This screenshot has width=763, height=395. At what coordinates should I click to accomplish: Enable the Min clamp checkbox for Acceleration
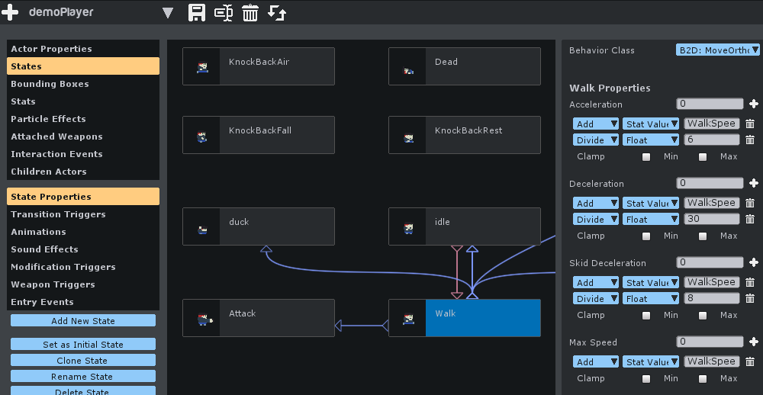click(x=647, y=157)
